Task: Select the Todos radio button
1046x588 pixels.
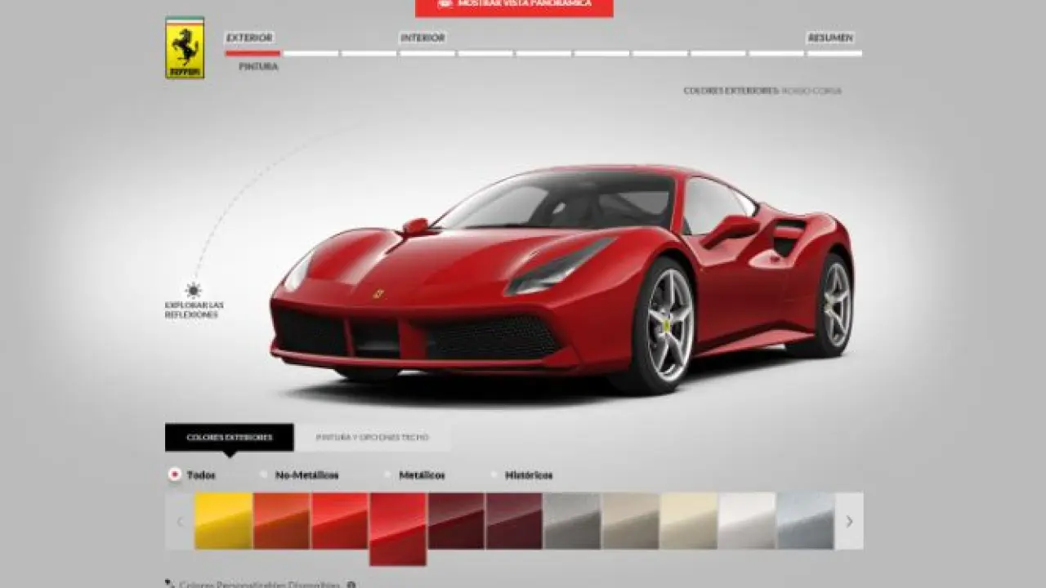Action: tap(174, 474)
